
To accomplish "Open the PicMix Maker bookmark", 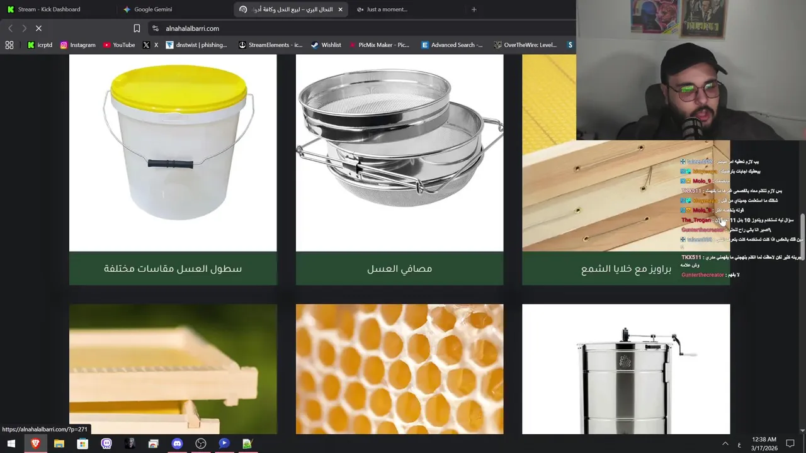I will coord(378,45).
